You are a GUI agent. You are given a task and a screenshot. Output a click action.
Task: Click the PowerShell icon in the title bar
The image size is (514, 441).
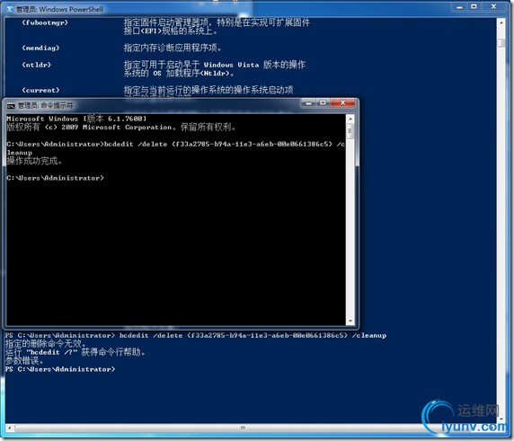[10, 9]
